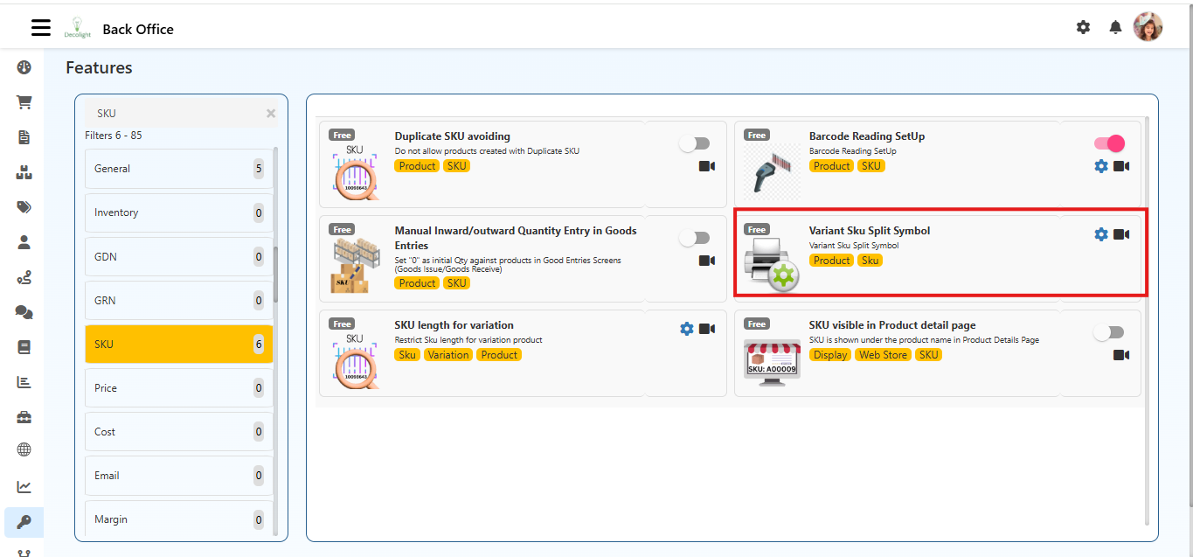Open settings for Variant Sku Split Symbol
Viewport: 1193px width, 557px height.
coord(1100,233)
